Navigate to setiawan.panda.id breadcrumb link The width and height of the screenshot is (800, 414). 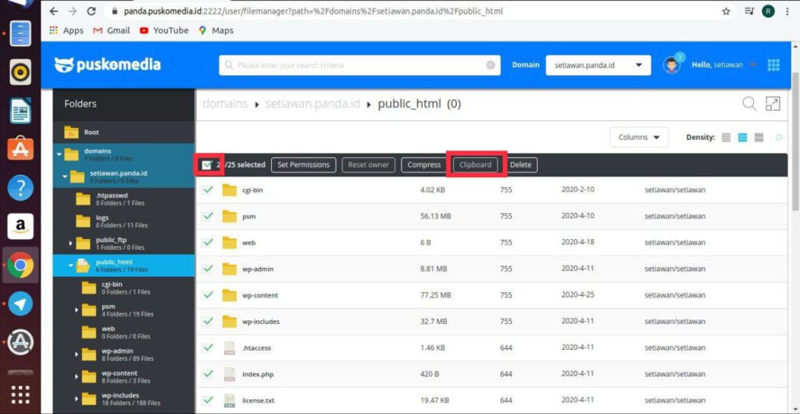(312, 103)
